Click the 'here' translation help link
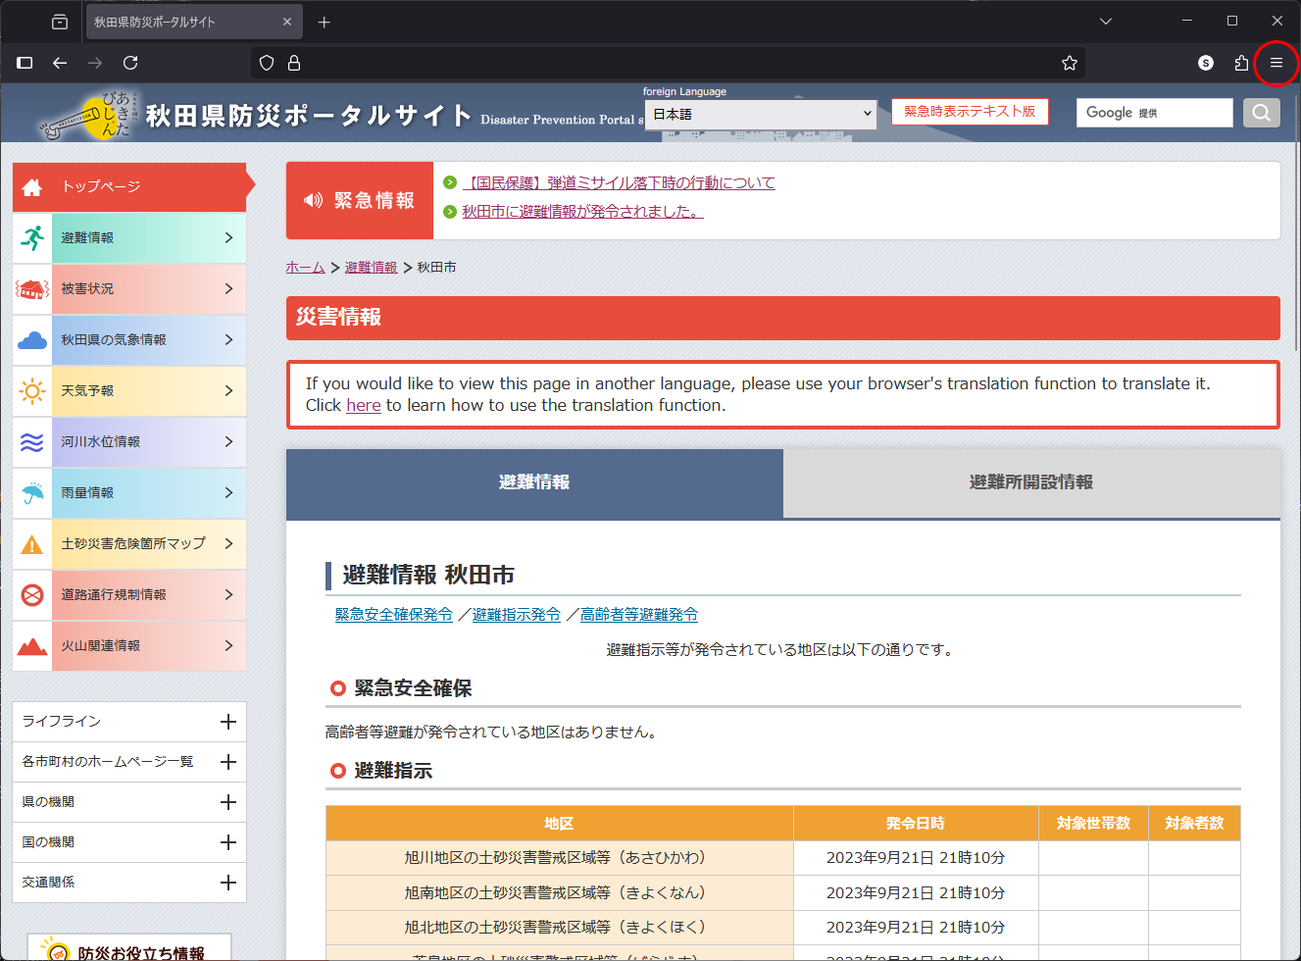This screenshot has width=1301, height=961. point(363,405)
